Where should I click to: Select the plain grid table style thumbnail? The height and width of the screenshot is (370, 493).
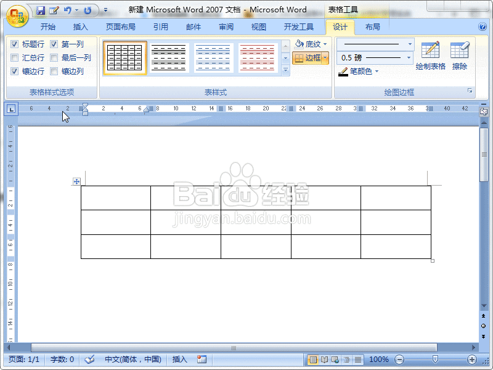[125, 58]
